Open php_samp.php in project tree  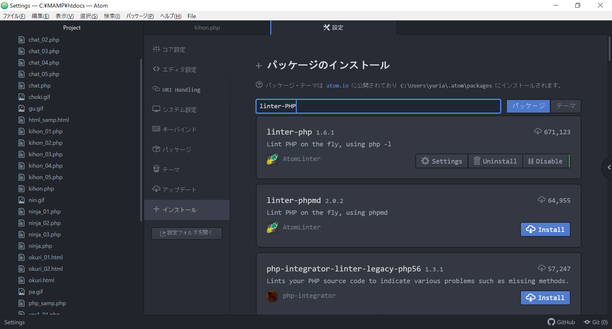[47, 303]
